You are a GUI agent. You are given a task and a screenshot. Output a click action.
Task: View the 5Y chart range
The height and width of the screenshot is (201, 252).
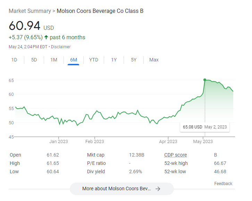[134, 60]
